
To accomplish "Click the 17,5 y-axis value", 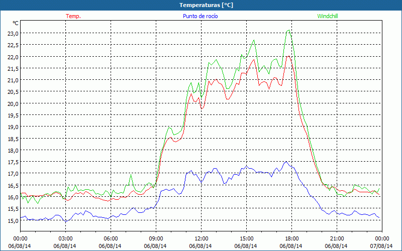I will (x=13, y=162).
